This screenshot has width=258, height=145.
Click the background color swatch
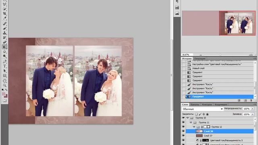point(6,96)
